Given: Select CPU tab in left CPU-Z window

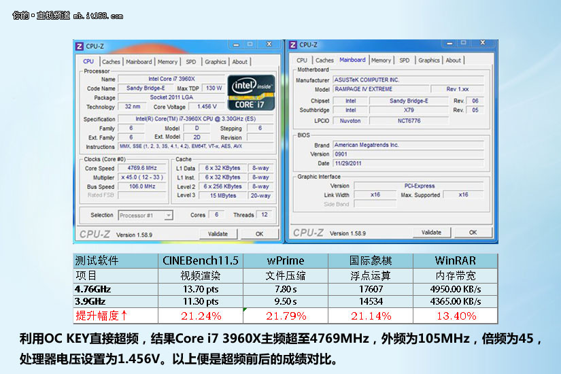Looking at the screenshot, I should 88,61.
